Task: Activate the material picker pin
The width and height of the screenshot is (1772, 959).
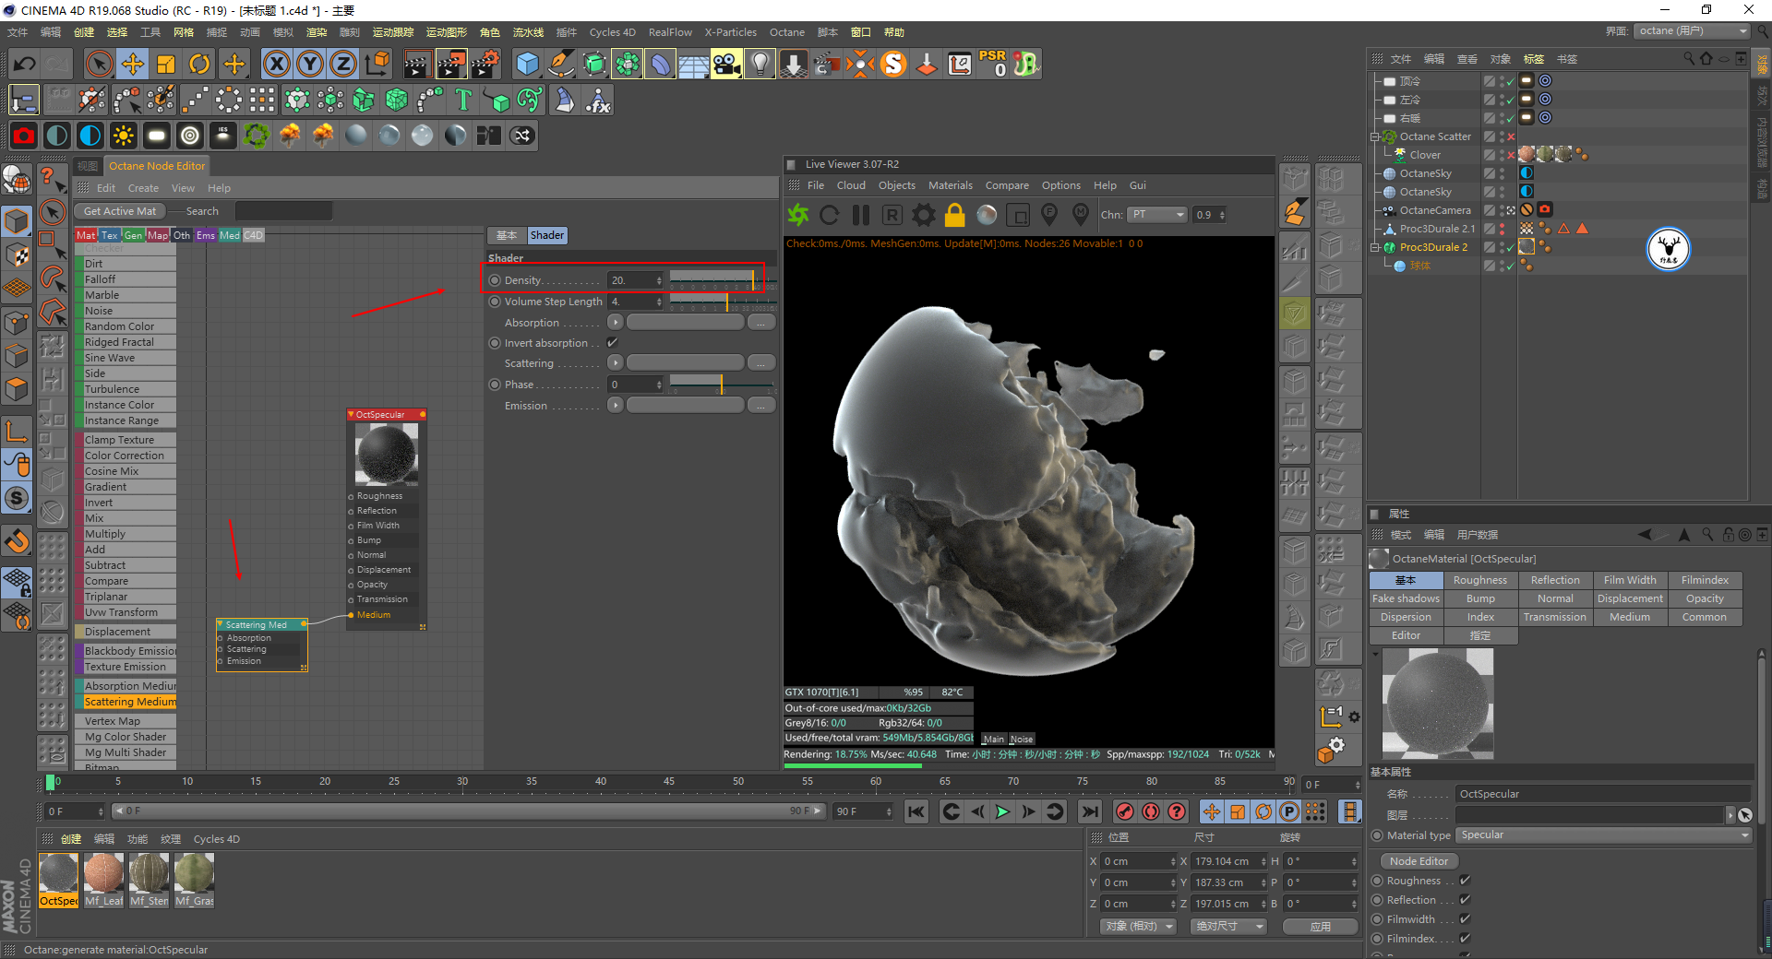Action: pyautogui.click(x=1081, y=215)
